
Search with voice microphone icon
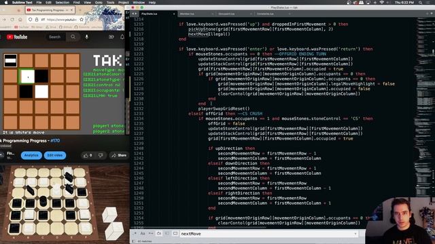[x=87, y=37]
